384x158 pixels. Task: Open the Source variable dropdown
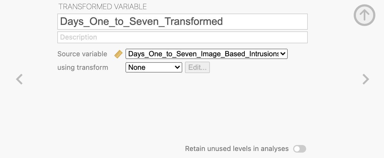(x=207, y=54)
